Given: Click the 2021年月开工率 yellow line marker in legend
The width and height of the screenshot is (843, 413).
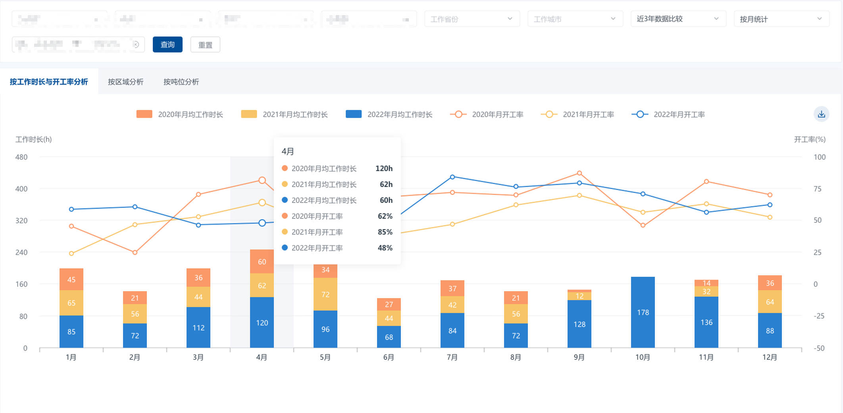Looking at the screenshot, I should click(x=549, y=114).
